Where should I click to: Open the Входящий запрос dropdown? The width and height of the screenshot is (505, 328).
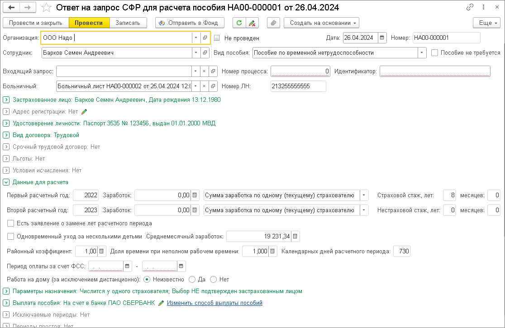[x=195, y=71]
